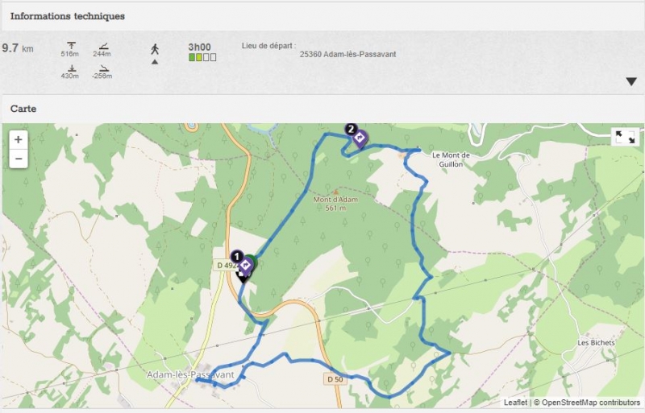The height and width of the screenshot is (413, 645).
Task: Open waypoint 2 purple marker
Action: (360, 139)
